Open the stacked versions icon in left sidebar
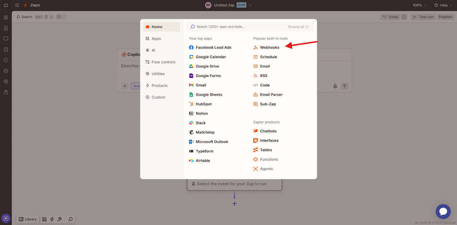The height and width of the screenshot is (225, 457). pos(6,92)
